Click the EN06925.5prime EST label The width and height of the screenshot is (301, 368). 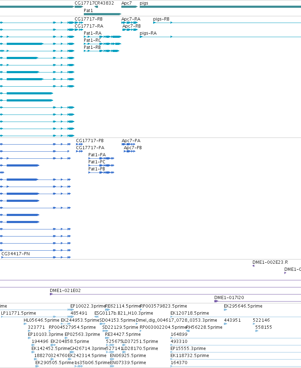coord(128,355)
